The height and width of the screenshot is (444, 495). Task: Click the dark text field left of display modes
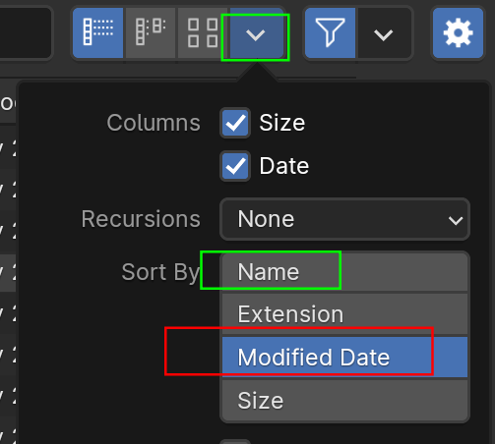26,32
